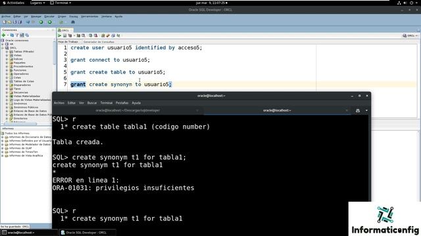The image size is (421, 236).
Task: Select the Funciones tree item
Action: coord(20,70)
